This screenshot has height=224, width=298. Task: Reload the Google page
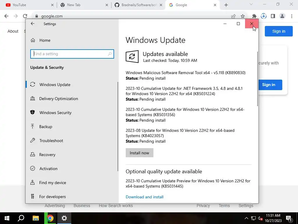pyautogui.click(x=25, y=16)
